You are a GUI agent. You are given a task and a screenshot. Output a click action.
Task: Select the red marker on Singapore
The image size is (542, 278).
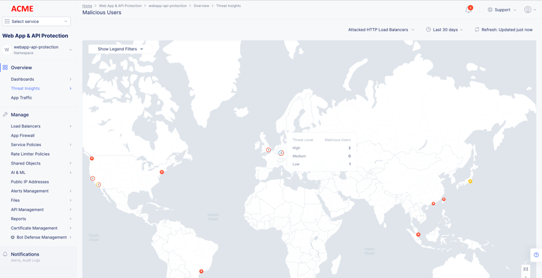point(418,235)
